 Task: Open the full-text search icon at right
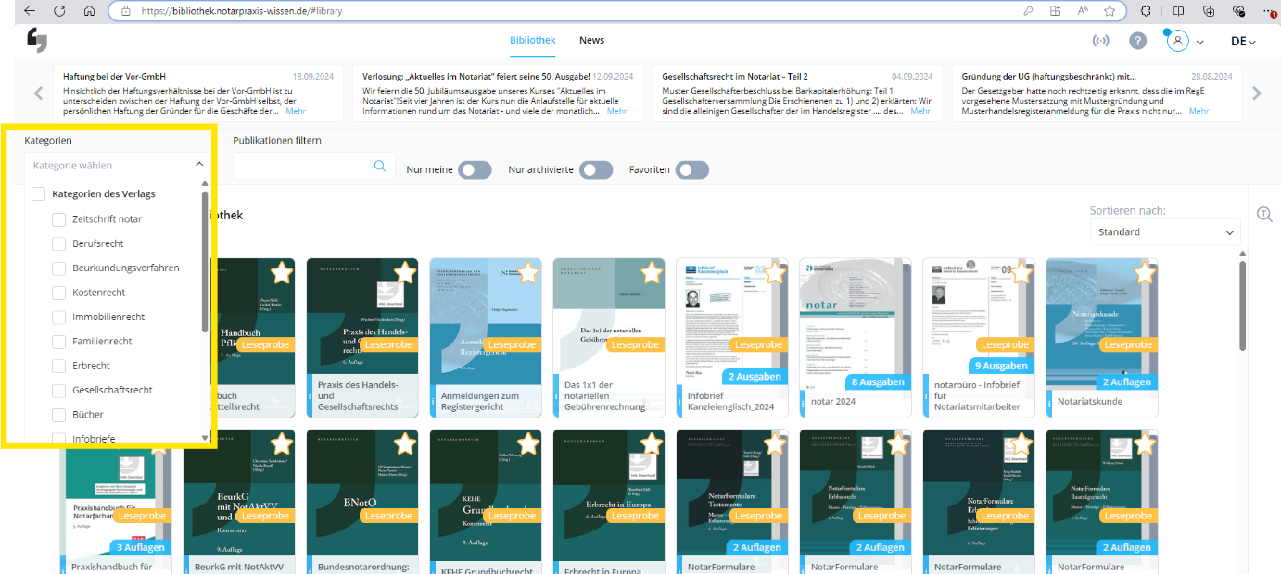point(1264,215)
